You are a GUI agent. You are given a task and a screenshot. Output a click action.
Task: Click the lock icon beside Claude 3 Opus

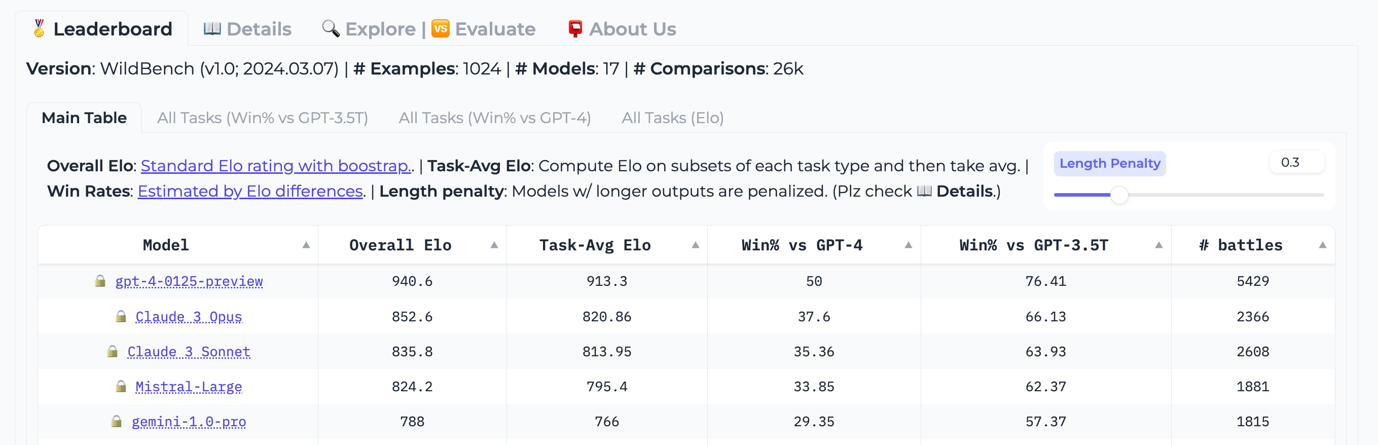(122, 316)
